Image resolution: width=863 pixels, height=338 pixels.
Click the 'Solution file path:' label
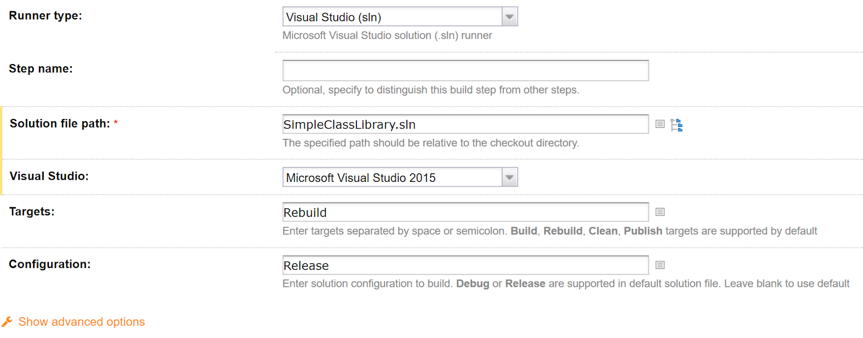(60, 124)
